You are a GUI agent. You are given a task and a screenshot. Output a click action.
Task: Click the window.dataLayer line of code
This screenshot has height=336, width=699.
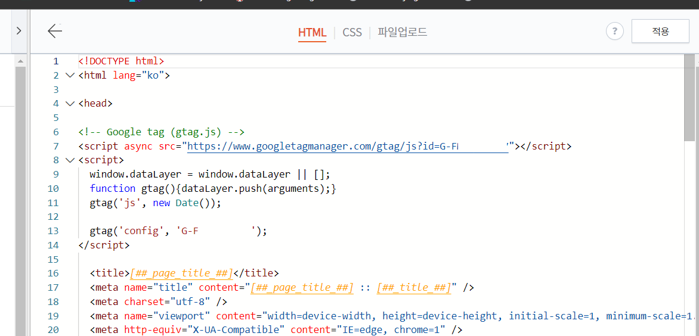point(209,175)
